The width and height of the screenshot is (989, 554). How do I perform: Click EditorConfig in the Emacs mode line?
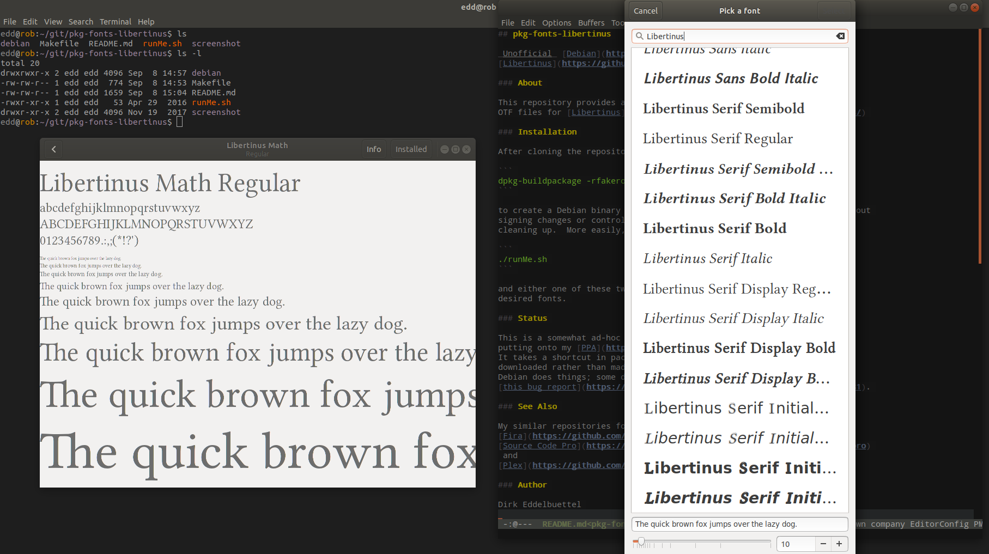click(x=939, y=524)
